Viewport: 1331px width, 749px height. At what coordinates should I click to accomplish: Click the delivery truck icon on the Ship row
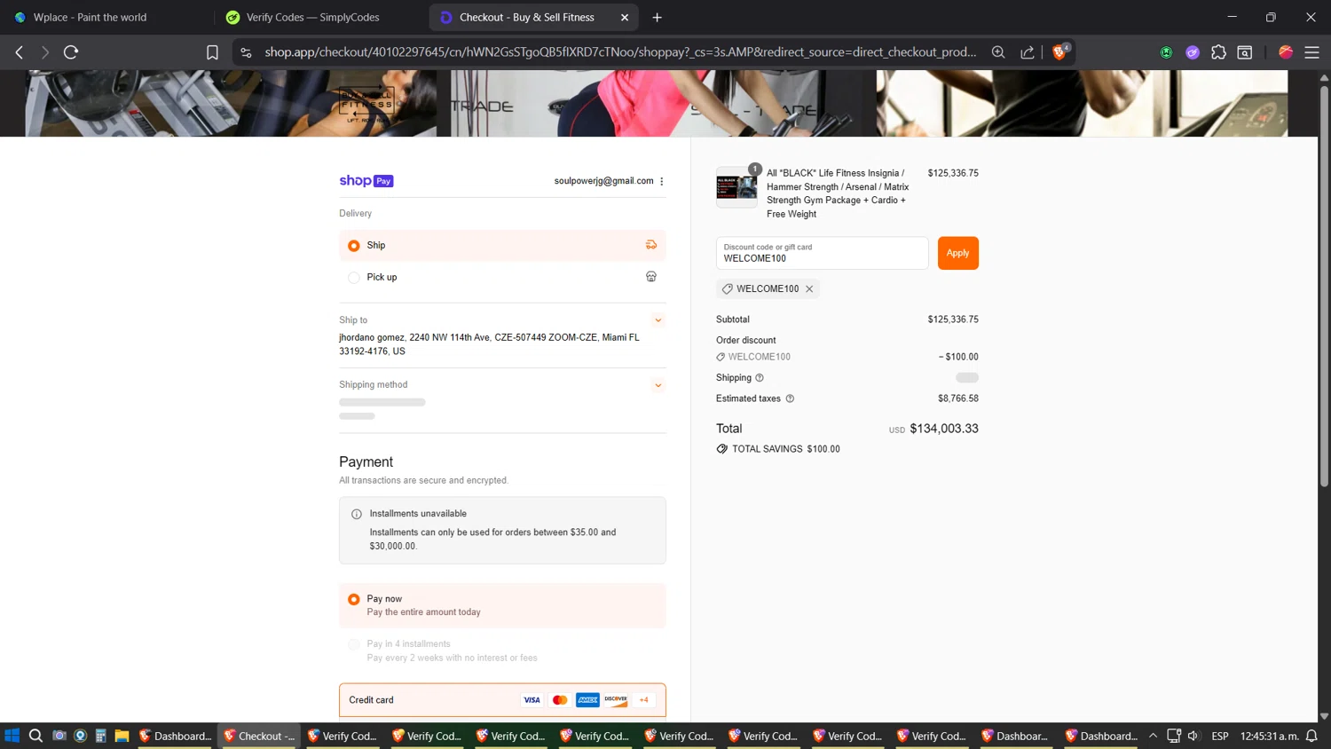651,245
